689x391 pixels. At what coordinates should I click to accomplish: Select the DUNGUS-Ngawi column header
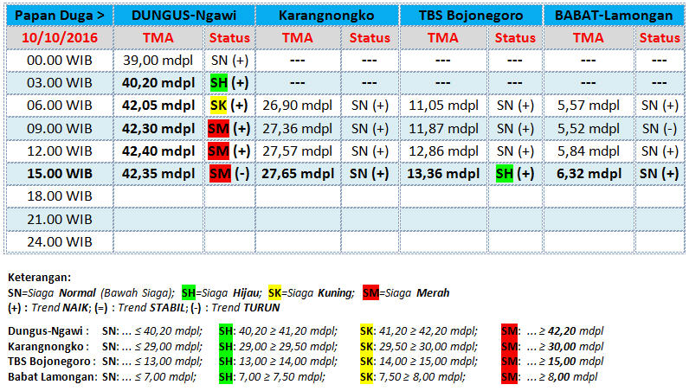coord(184,16)
